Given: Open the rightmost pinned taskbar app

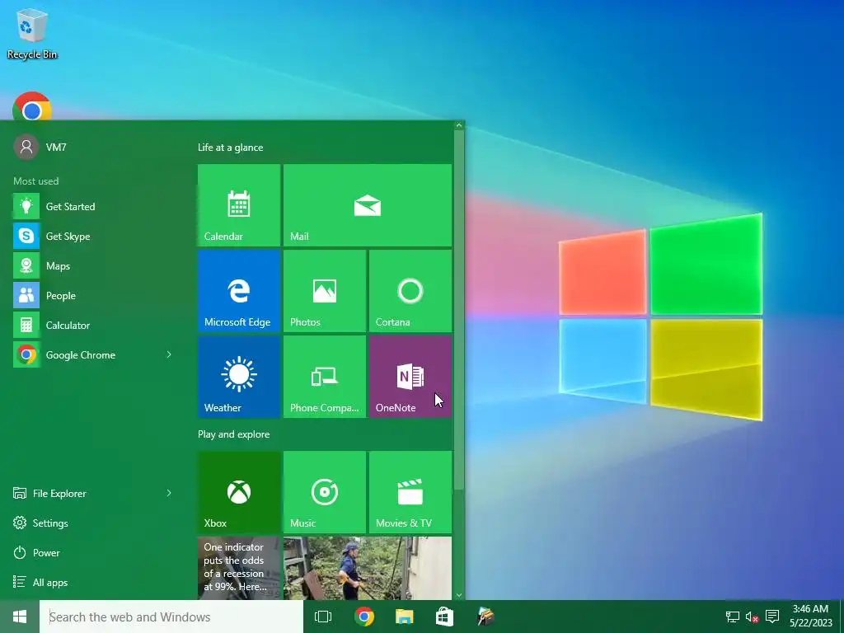Looking at the screenshot, I should [x=485, y=617].
